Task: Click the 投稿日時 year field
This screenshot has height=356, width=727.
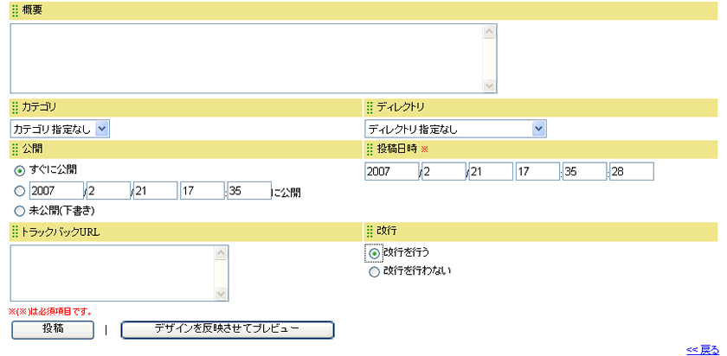Action: (391, 171)
